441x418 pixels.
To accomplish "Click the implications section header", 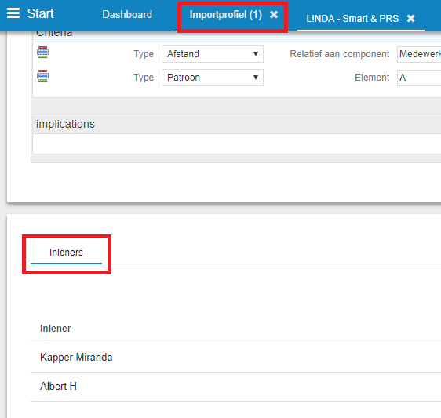I will [x=237, y=124].
